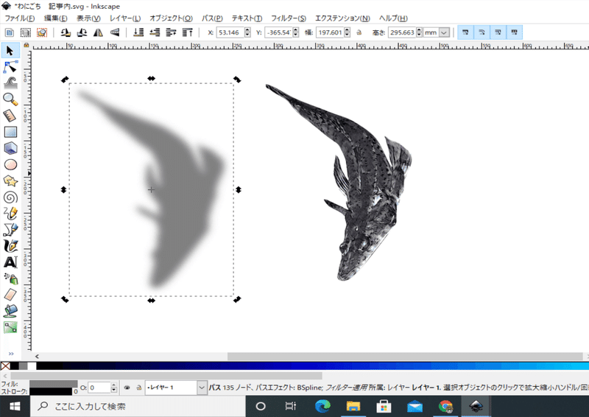Toggle scale stroke width option
The width and height of the screenshot is (589, 417).
tap(465, 32)
